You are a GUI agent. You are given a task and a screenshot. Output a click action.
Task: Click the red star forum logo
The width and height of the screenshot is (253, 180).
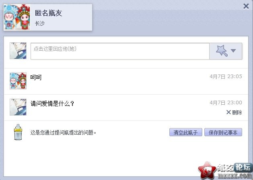pyautogui.click(x=207, y=170)
